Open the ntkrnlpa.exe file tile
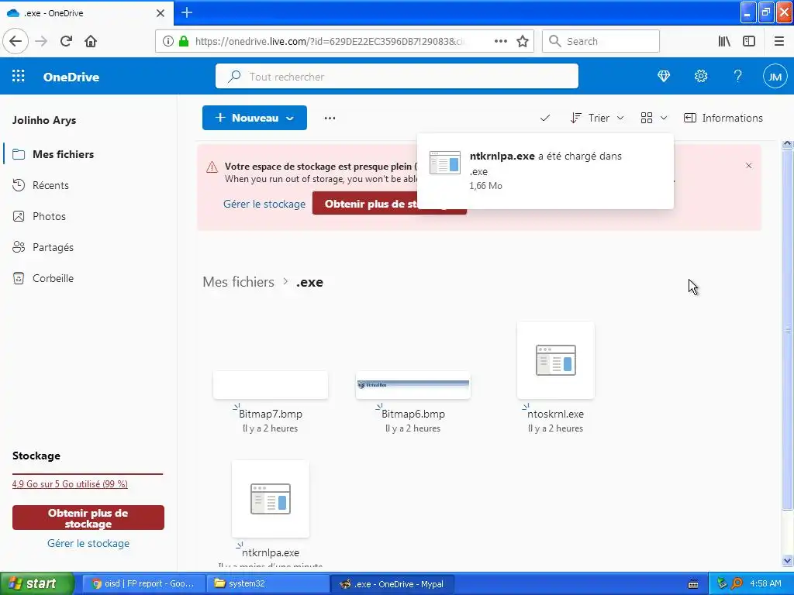Image resolution: width=794 pixels, height=595 pixels. [271, 499]
